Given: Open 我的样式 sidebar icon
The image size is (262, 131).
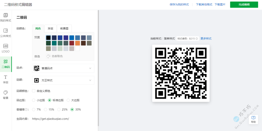Looking at the screenshot, I should (6, 16).
